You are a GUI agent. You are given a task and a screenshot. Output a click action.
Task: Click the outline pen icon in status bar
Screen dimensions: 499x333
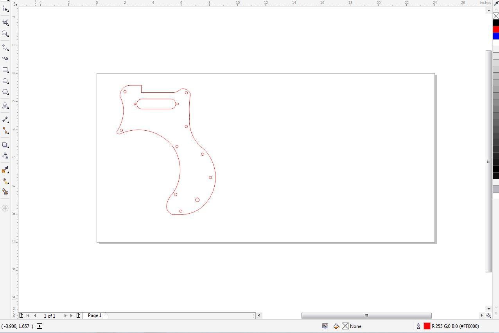point(418,326)
